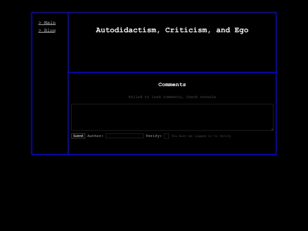The width and height of the screenshot is (308, 231).
Task: Go to the Blog link
Action: point(47,30)
